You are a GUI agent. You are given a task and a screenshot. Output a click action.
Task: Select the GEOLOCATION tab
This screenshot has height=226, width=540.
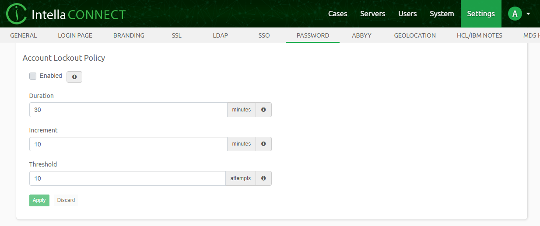click(414, 35)
